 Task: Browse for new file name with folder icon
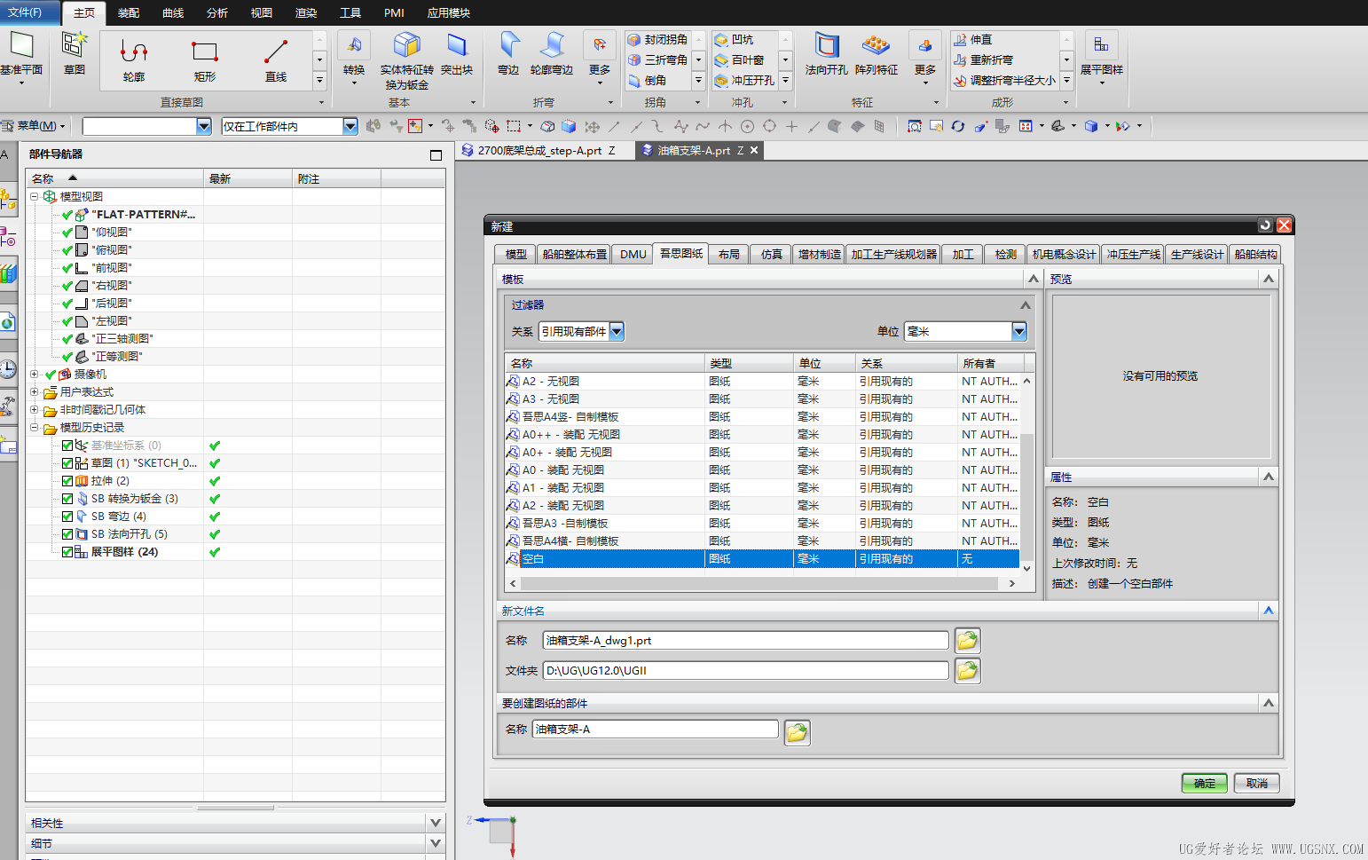point(967,641)
